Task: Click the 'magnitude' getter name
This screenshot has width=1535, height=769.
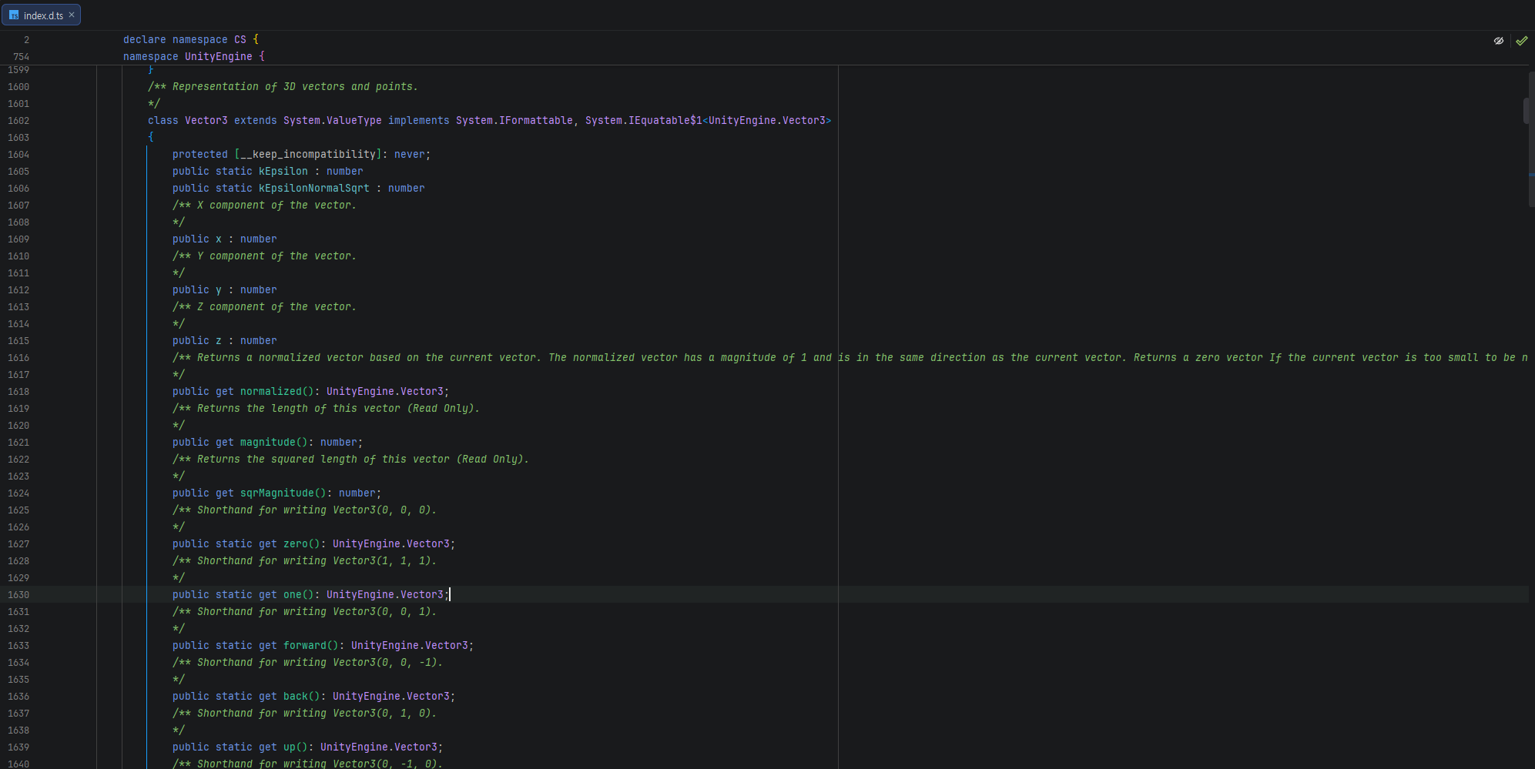Action: tap(268, 443)
